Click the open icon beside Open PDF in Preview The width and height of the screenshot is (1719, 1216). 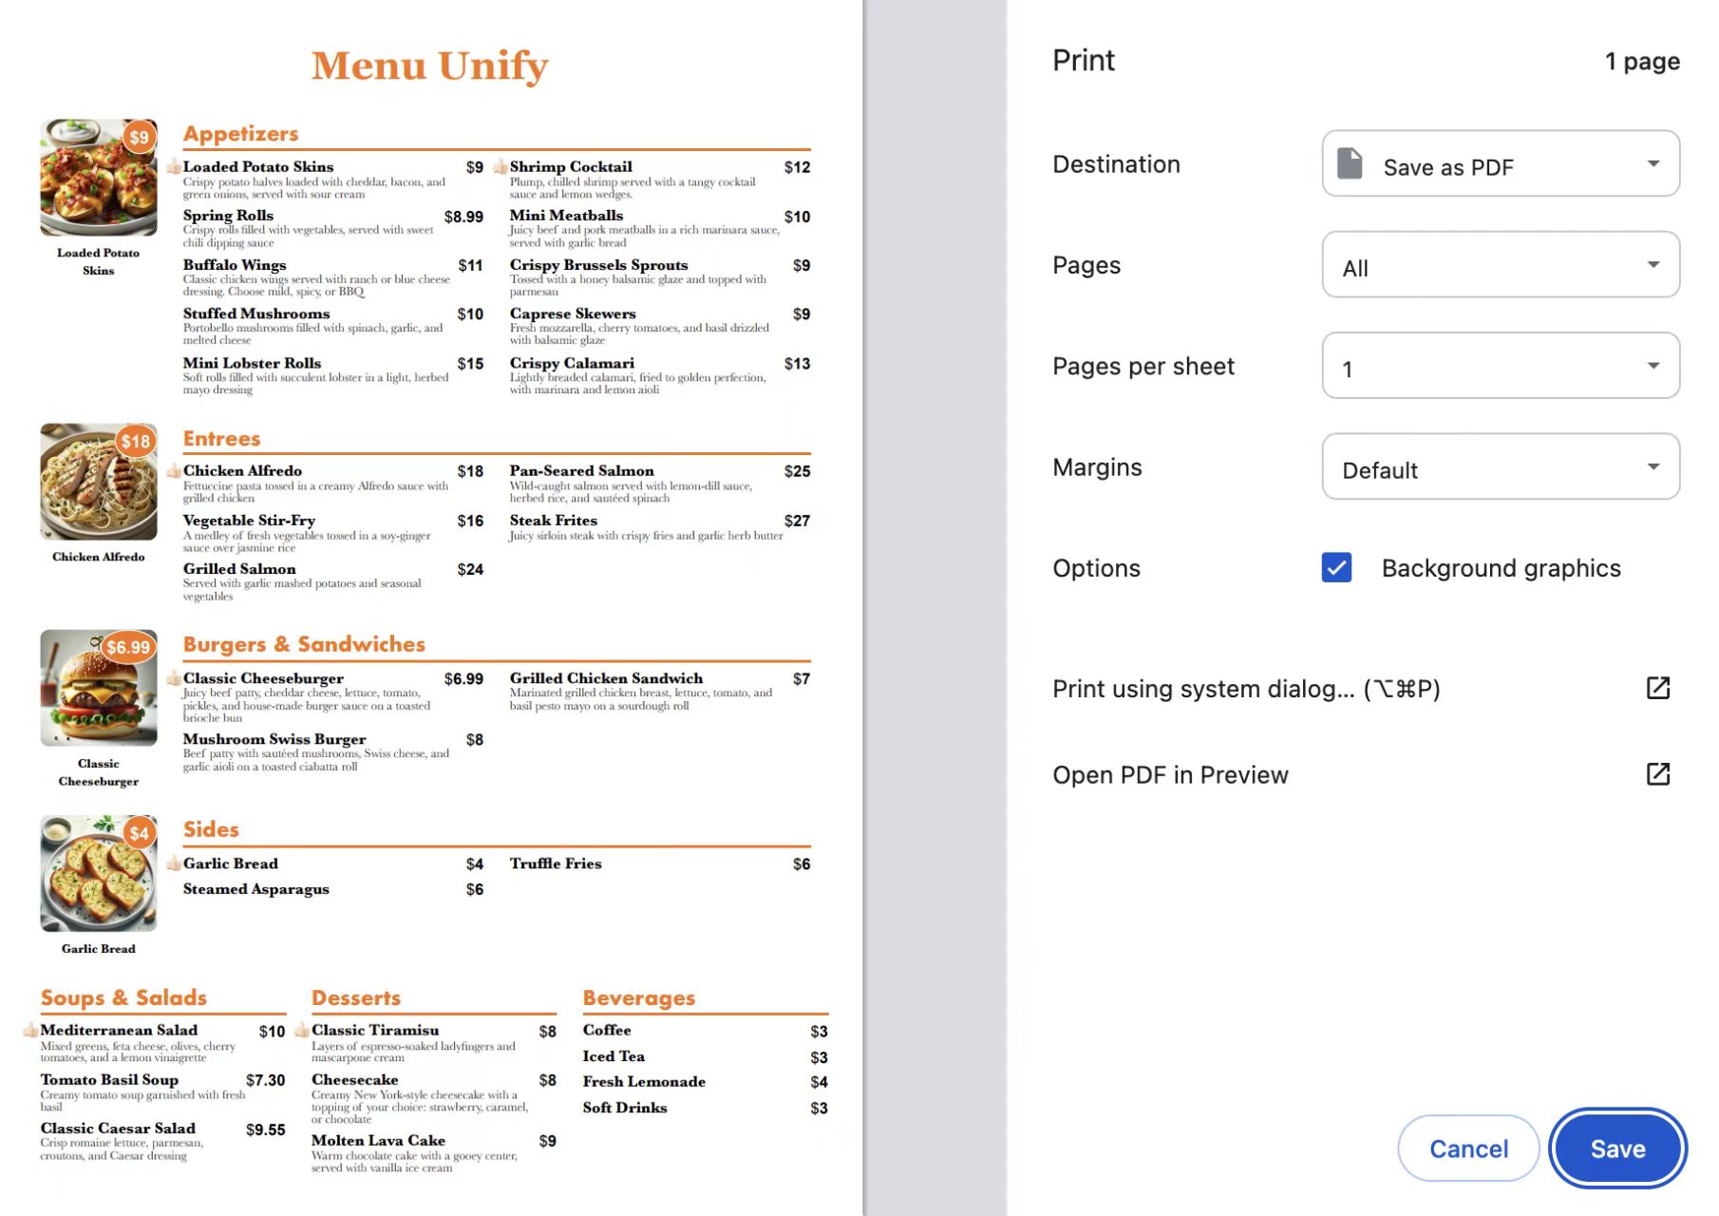[x=1657, y=774]
